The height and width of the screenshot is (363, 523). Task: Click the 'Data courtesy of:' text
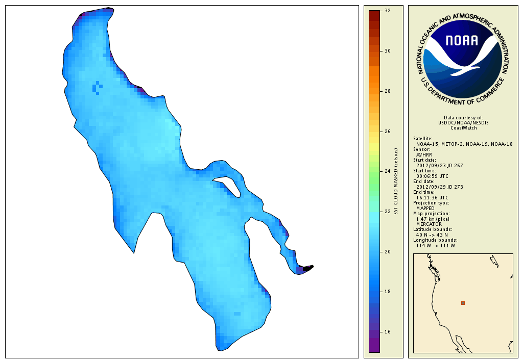point(463,118)
